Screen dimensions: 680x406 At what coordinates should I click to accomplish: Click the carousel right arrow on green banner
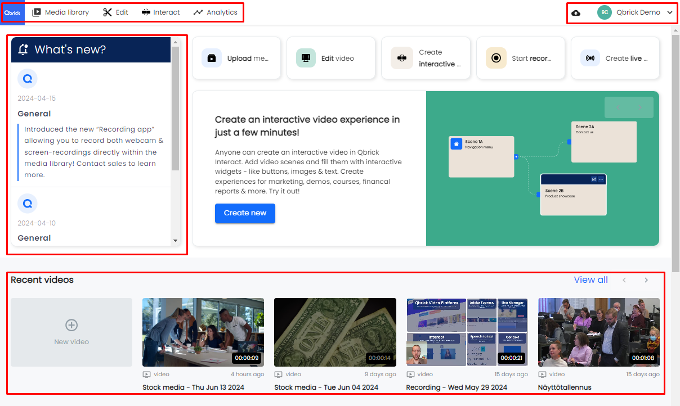(641, 107)
